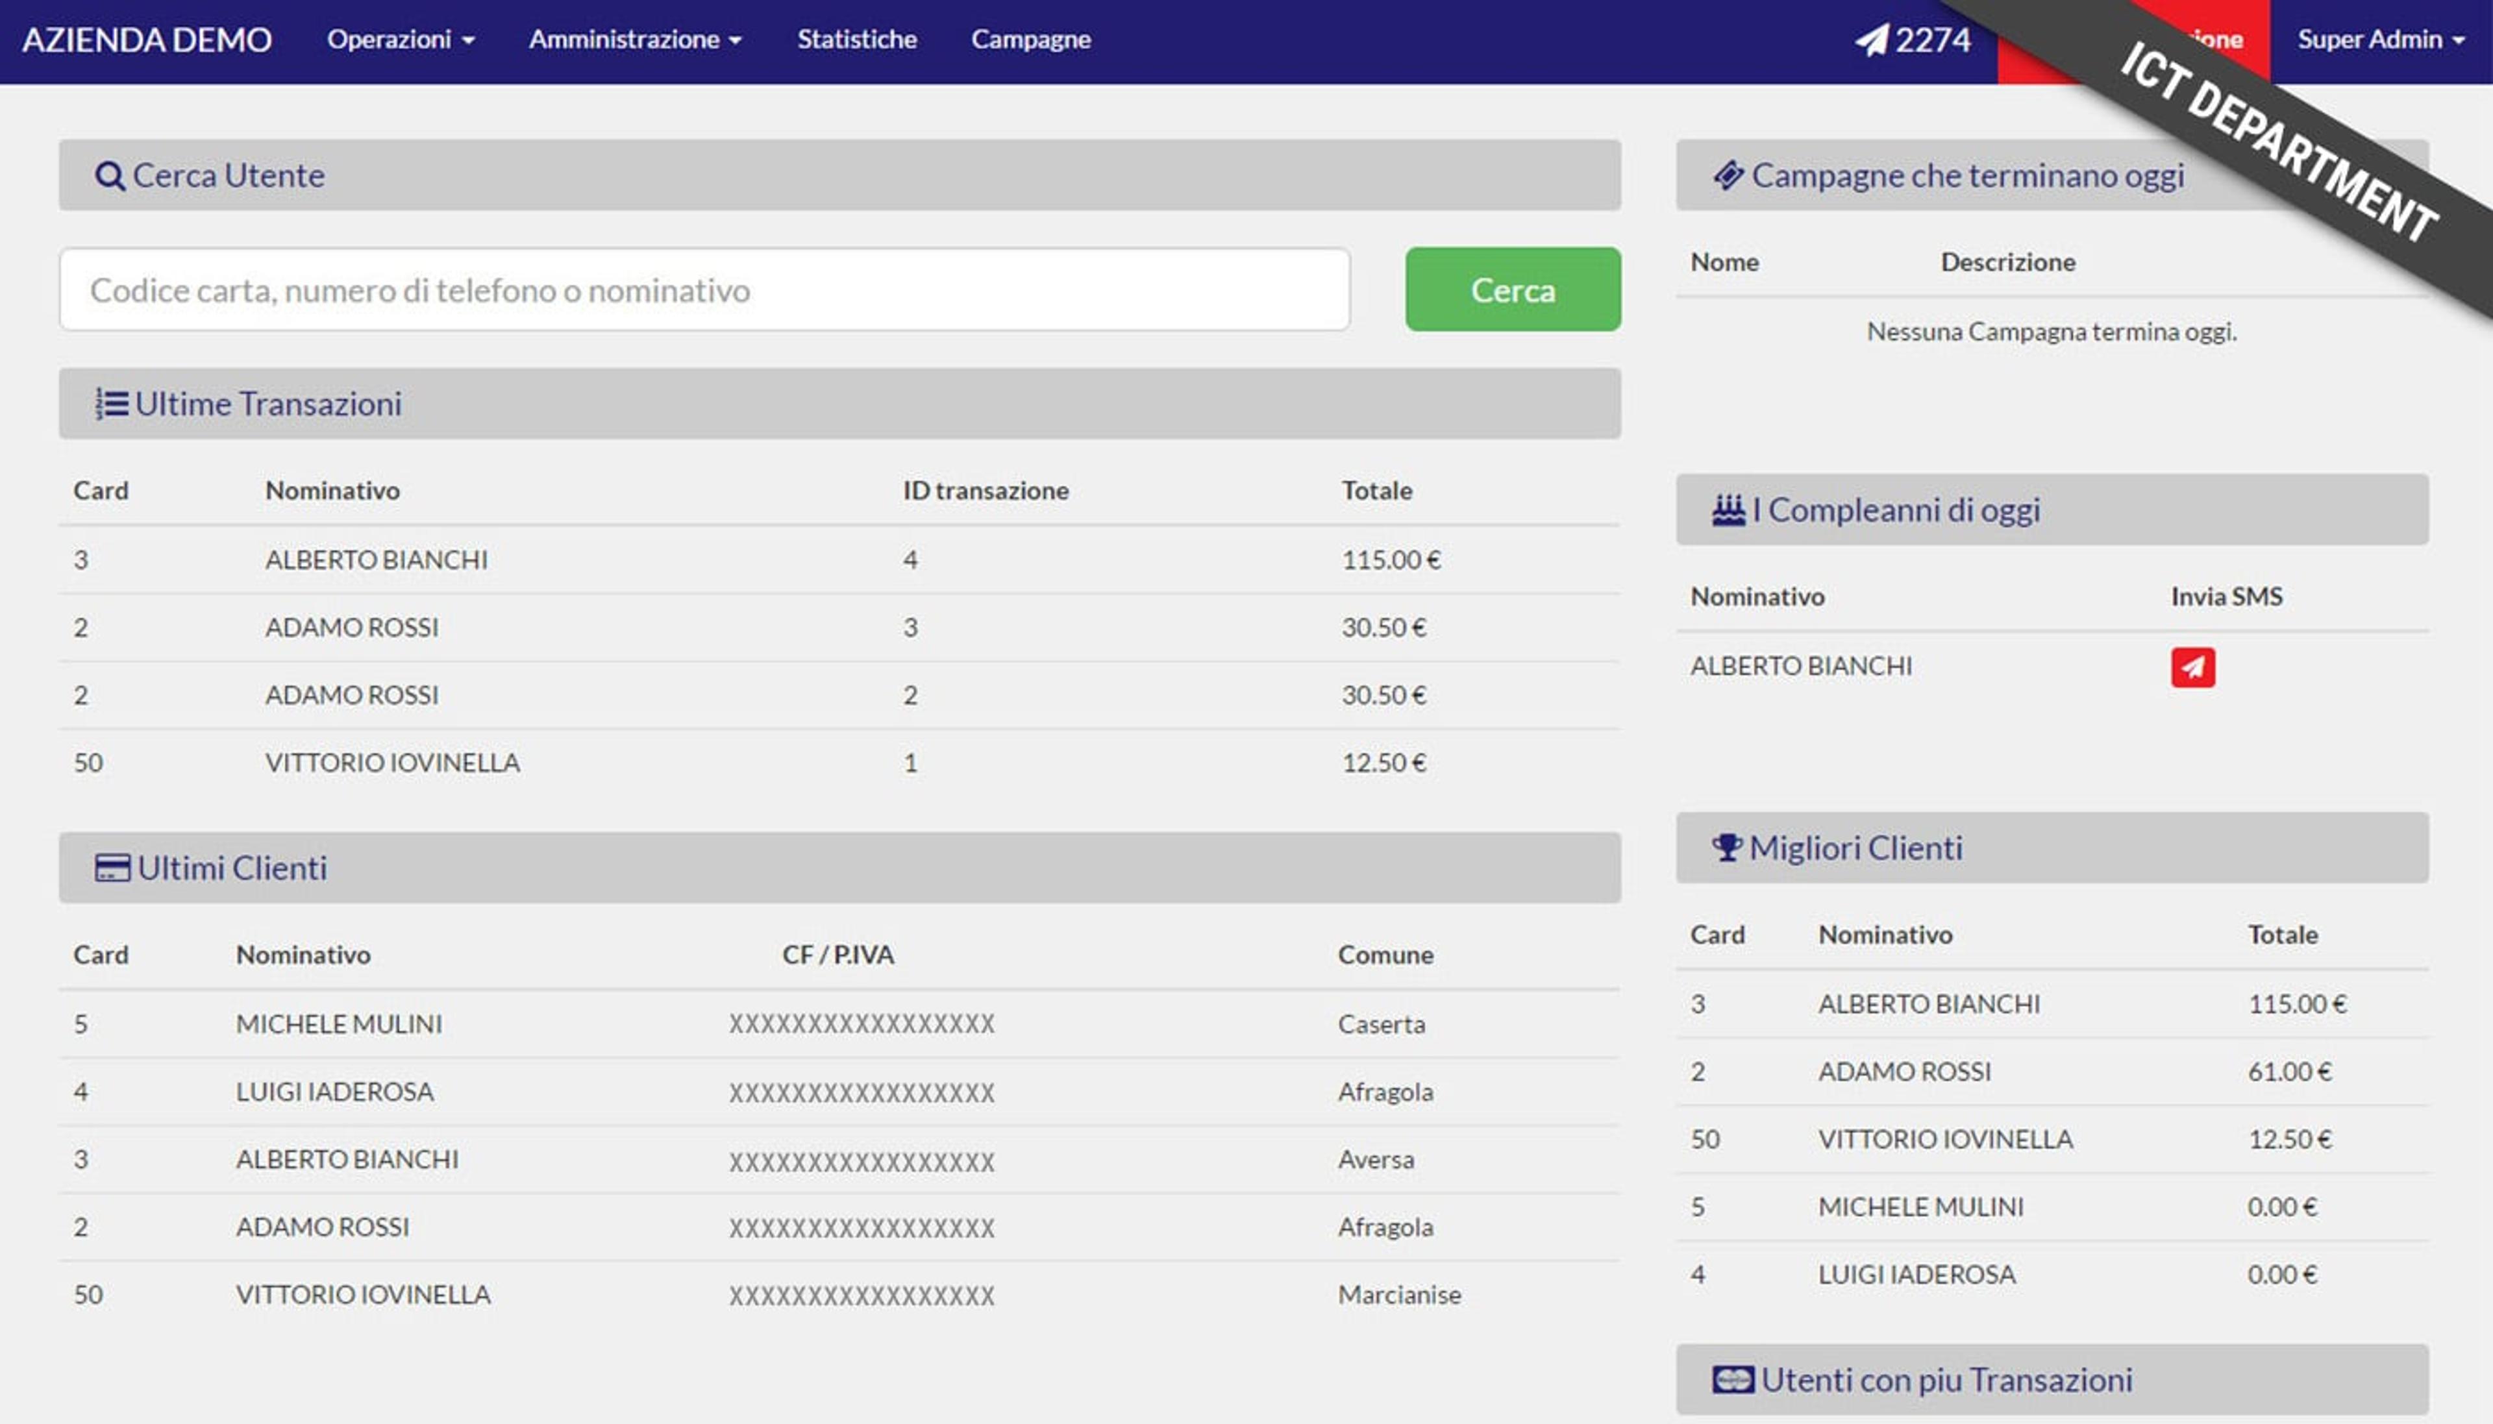The height and width of the screenshot is (1424, 2493).
Task: Click the card icon beside Ultimi Clienti
Action: (x=112, y=868)
